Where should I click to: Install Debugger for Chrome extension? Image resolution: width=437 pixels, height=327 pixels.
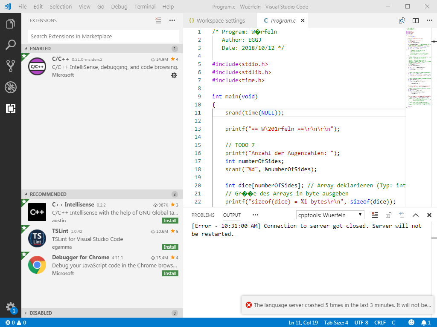tap(170, 273)
